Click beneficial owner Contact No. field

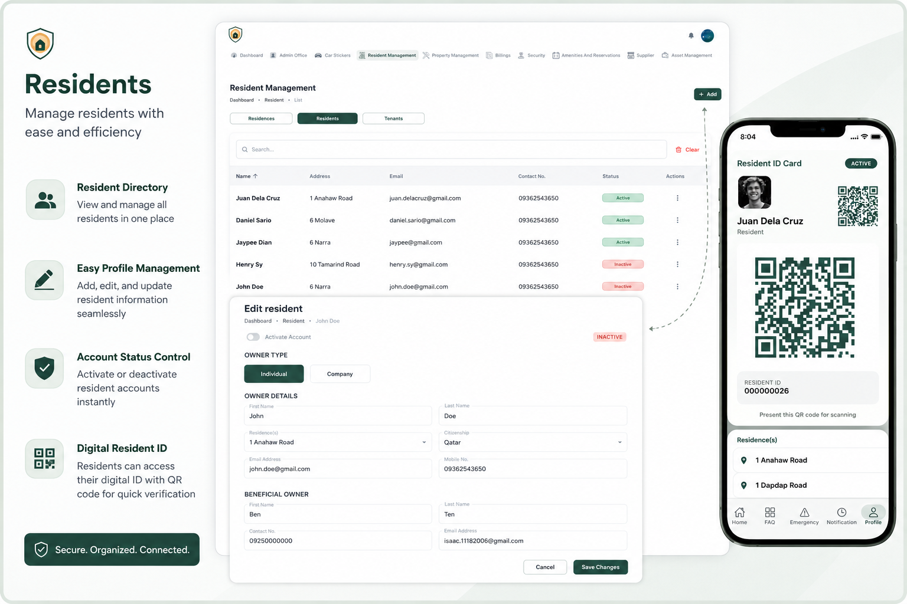(338, 541)
